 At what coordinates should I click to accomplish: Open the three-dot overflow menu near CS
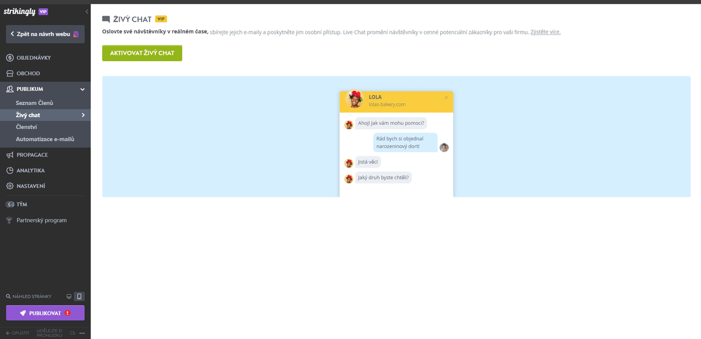click(x=82, y=333)
